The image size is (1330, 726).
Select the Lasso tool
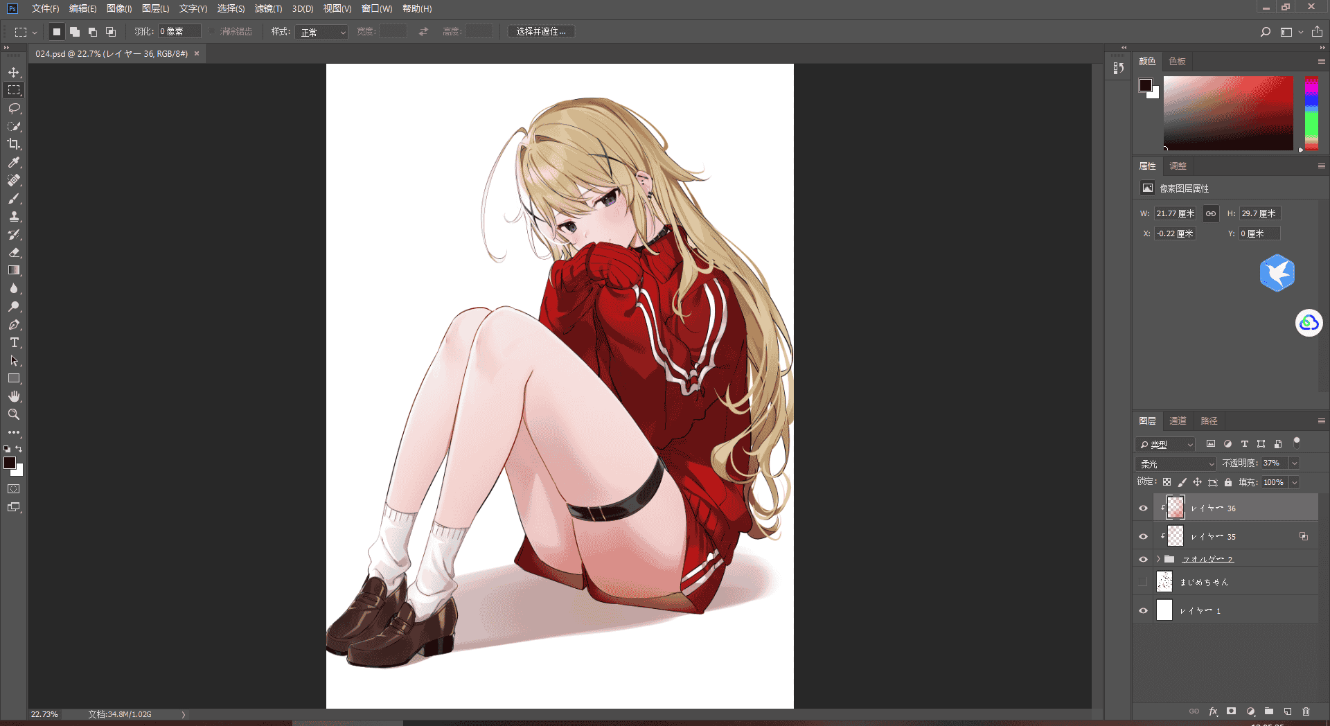click(14, 108)
